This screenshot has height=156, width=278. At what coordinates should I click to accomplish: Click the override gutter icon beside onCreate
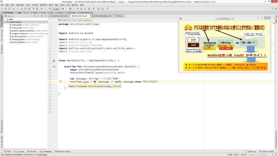click(x=54, y=67)
